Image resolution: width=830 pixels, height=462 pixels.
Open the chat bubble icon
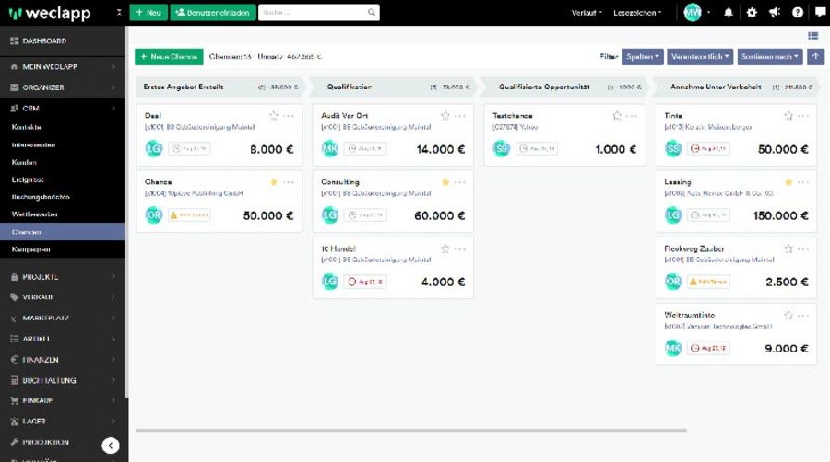[x=820, y=13]
